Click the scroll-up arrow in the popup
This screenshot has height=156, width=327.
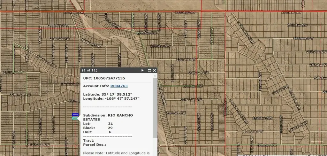155,76
